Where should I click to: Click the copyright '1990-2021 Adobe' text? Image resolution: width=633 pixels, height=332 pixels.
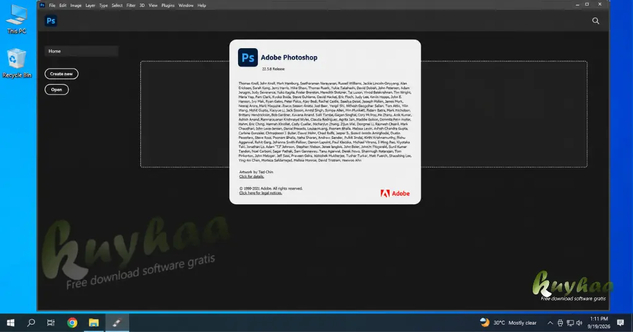point(271,189)
